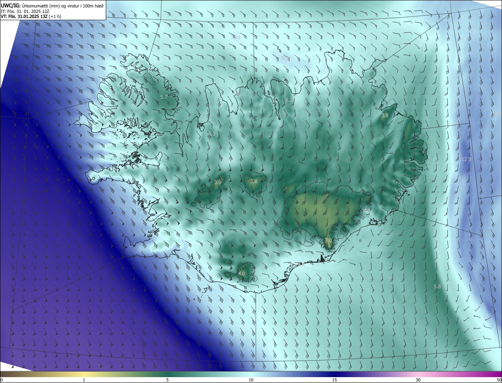This screenshot has height=383, width=502.
Task: Click the 5 tick label on the color scale
Action: pyautogui.click(x=167, y=380)
